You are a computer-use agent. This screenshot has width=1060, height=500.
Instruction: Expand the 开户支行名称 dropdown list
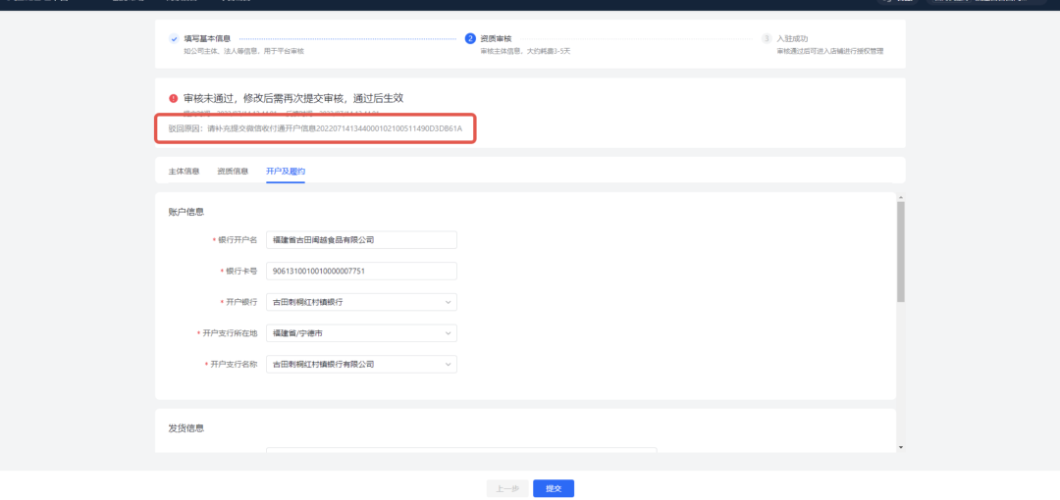[x=361, y=365]
